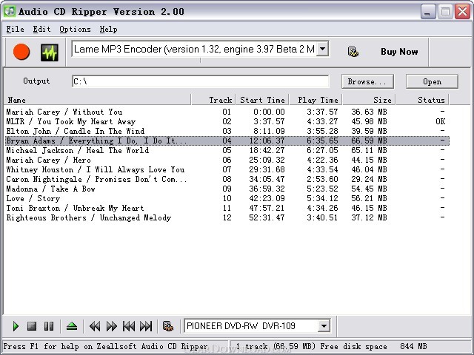
Task: Close the Audio CD Ripper window
Action: [x=462, y=12]
